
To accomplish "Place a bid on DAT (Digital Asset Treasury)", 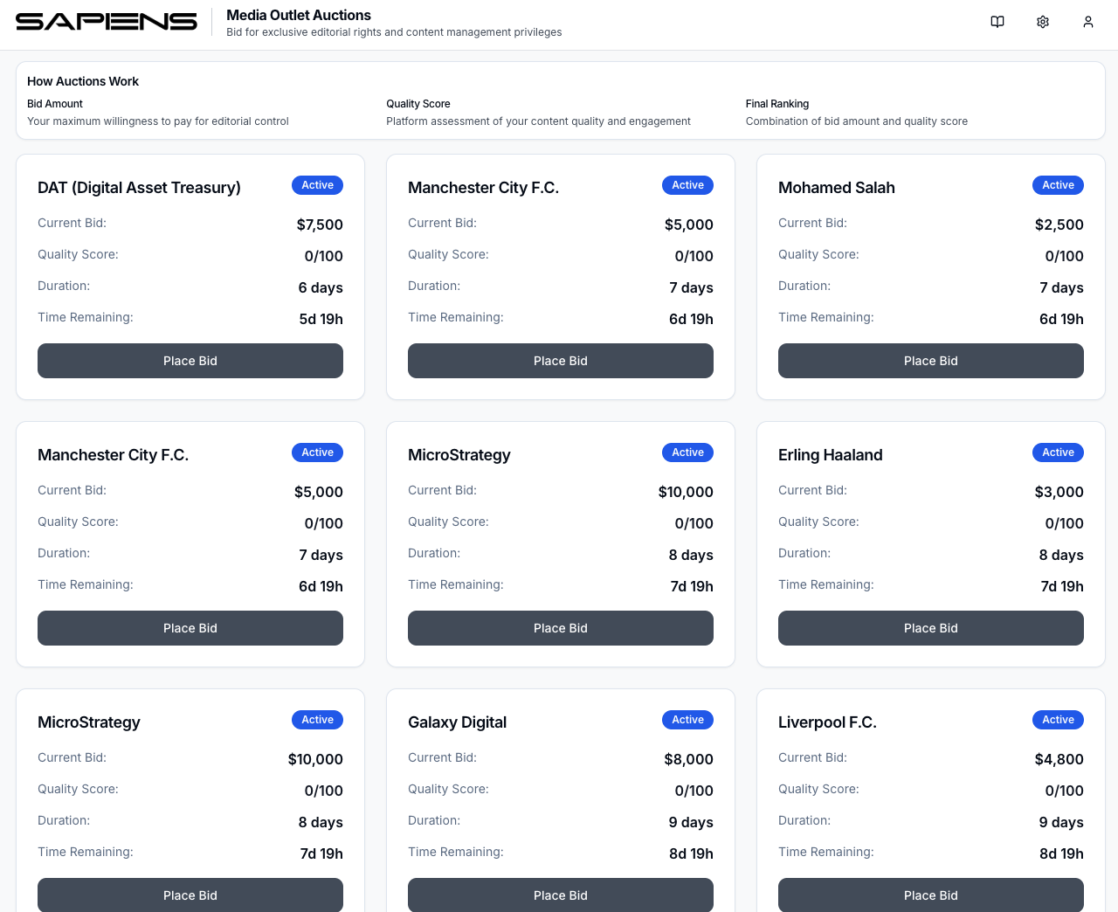I will click(190, 361).
